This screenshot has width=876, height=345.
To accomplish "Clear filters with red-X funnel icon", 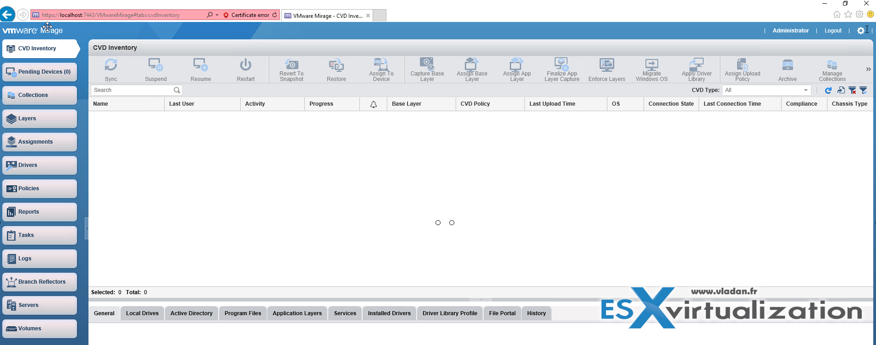I will point(852,90).
